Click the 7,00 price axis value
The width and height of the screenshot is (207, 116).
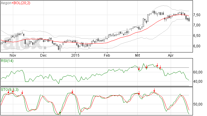pyautogui.click(x=197, y=25)
